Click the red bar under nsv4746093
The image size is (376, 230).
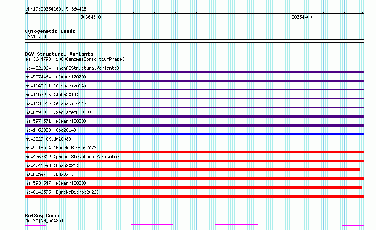192,170
